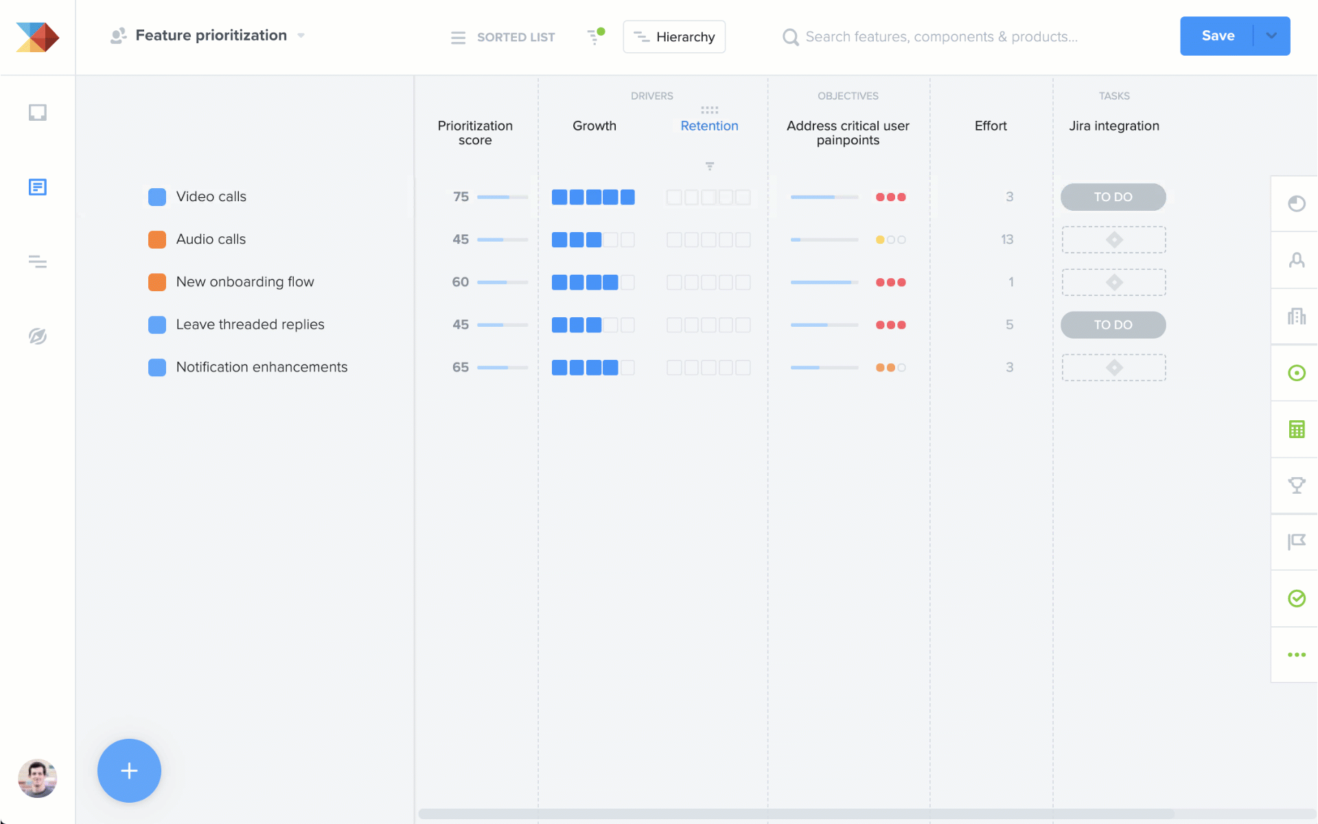Click the Growth driver column header
This screenshot has width=1318, height=824.
[594, 124]
